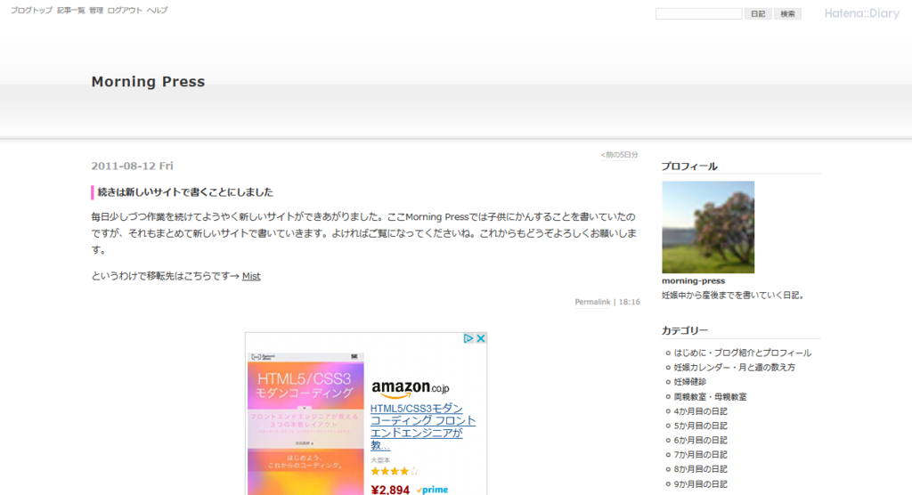This screenshot has width=912, height=495.
Task: Click the 検索 button
Action: (x=787, y=14)
